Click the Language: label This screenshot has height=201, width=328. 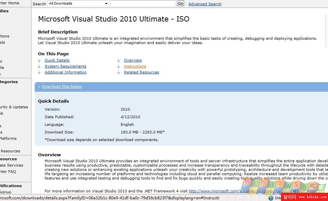pos(54,125)
